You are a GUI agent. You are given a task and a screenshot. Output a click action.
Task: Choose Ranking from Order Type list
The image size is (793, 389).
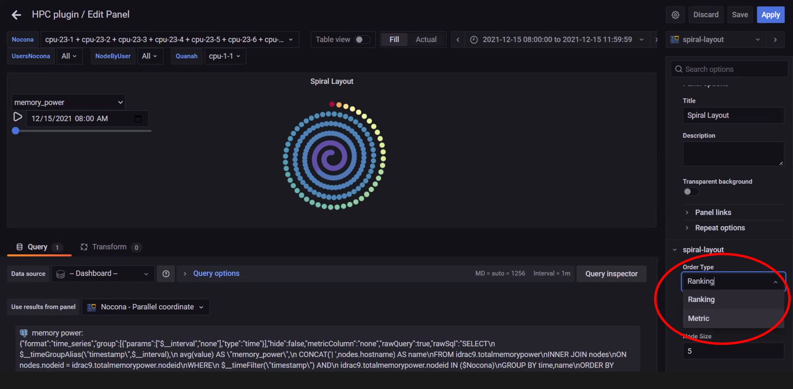click(733, 300)
